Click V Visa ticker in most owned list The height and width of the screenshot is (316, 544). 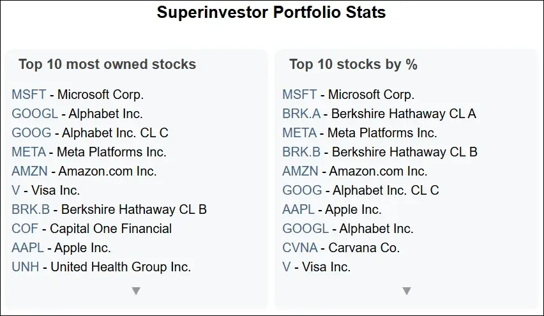(16, 190)
